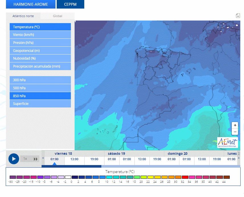Screen dimensions: 244x197
Task: Pick the Superficie level
Action: [40, 104]
